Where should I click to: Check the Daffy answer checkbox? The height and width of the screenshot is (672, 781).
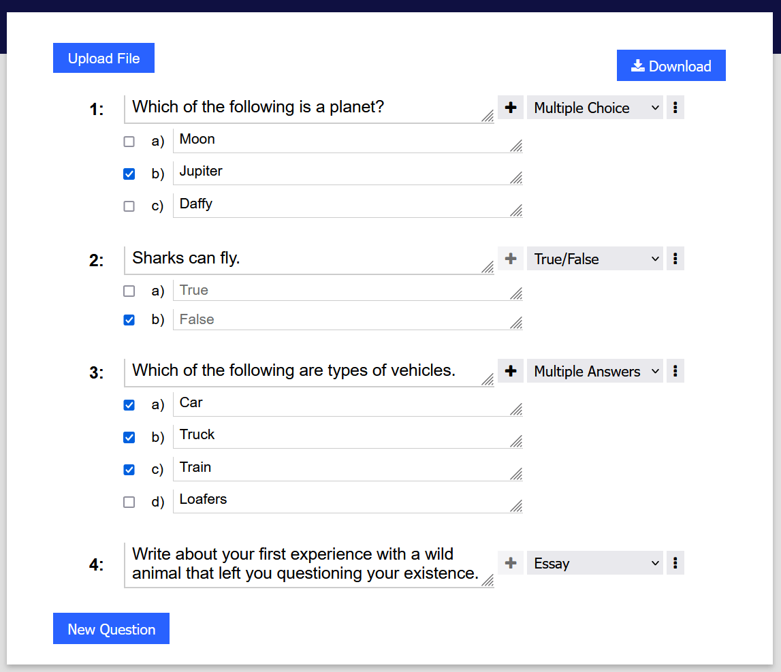click(x=129, y=206)
